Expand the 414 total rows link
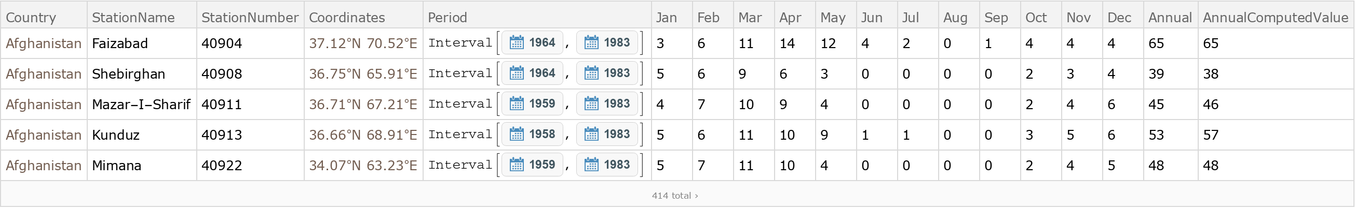Viewport: 1355px width, 208px height. 675,196
